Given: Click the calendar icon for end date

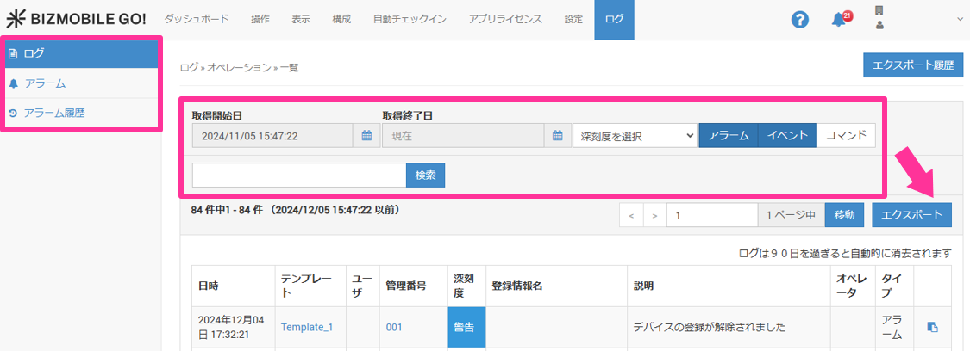Looking at the screenshot, I should tap(558, 136).
